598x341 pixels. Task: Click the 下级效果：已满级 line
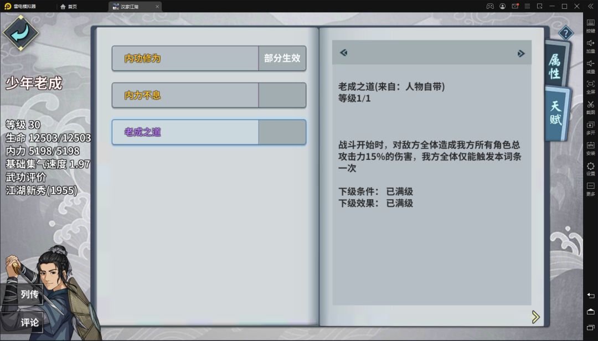pyautogui.click(x=375, y=203)
